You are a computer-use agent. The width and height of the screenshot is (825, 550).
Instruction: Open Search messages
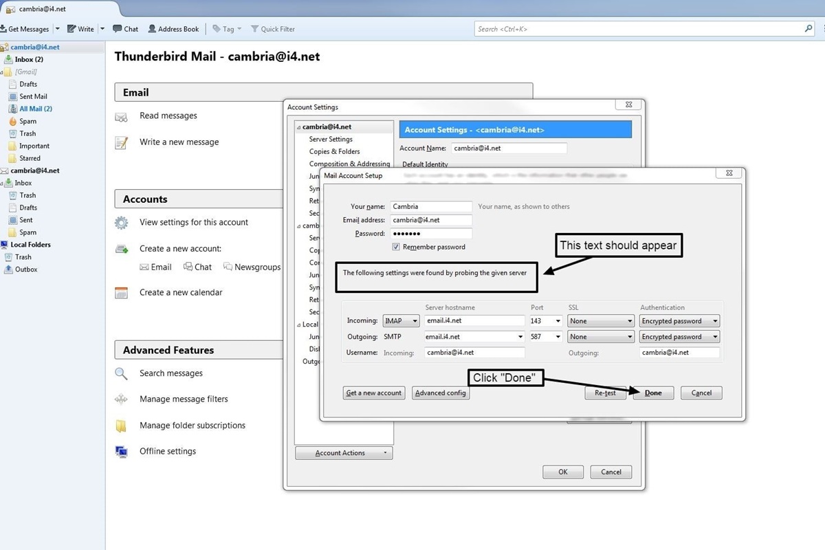171,373
